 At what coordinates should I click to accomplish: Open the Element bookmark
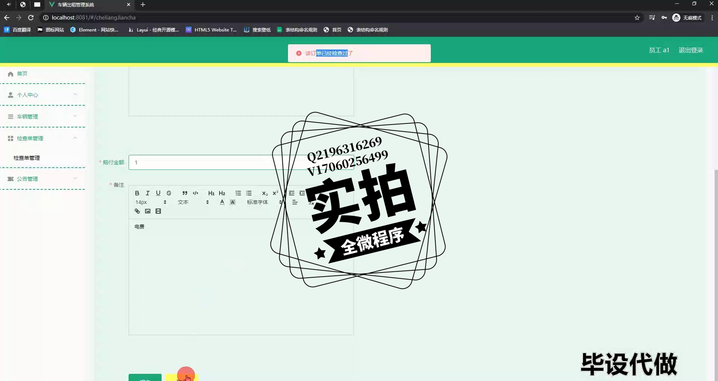94,30
